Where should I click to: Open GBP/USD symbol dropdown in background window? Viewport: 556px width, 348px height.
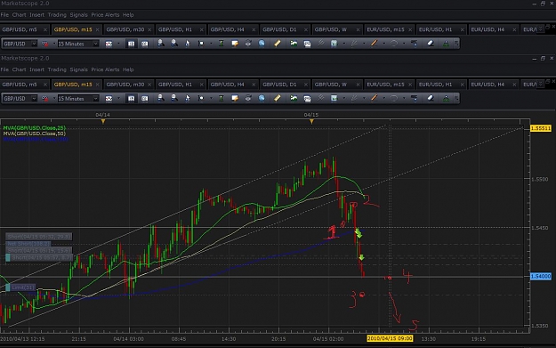coord(34,44)
